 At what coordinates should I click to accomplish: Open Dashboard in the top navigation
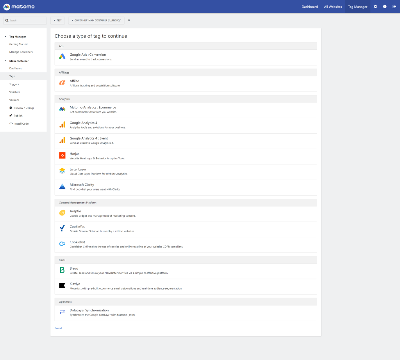310,7
